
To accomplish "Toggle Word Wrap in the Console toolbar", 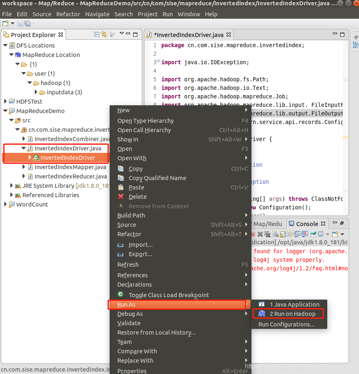I will pos(291,234).
